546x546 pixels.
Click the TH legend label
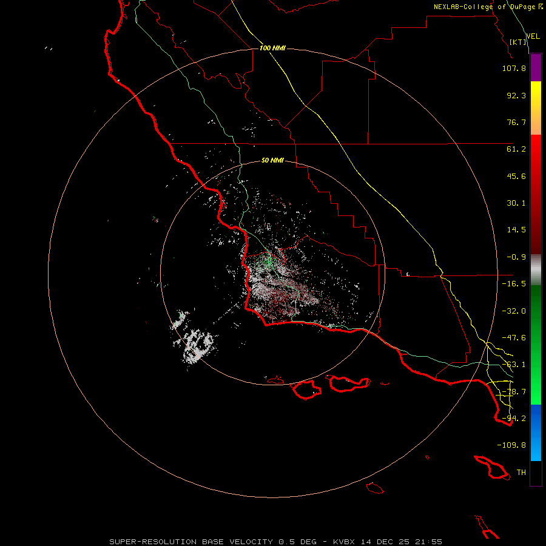click(521, 473)
